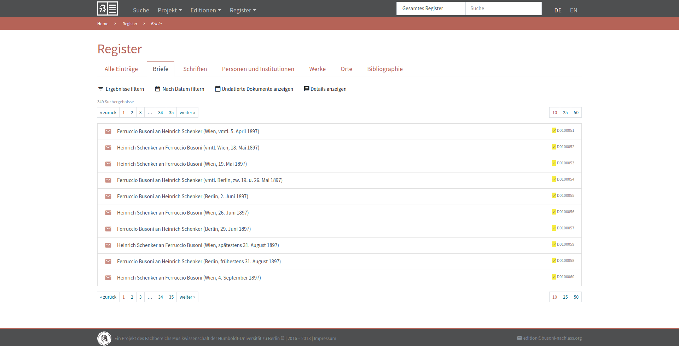Screen dimensions: 679x346
Task: Switch to the Alle Einträge tab
Action: (121, 69)
